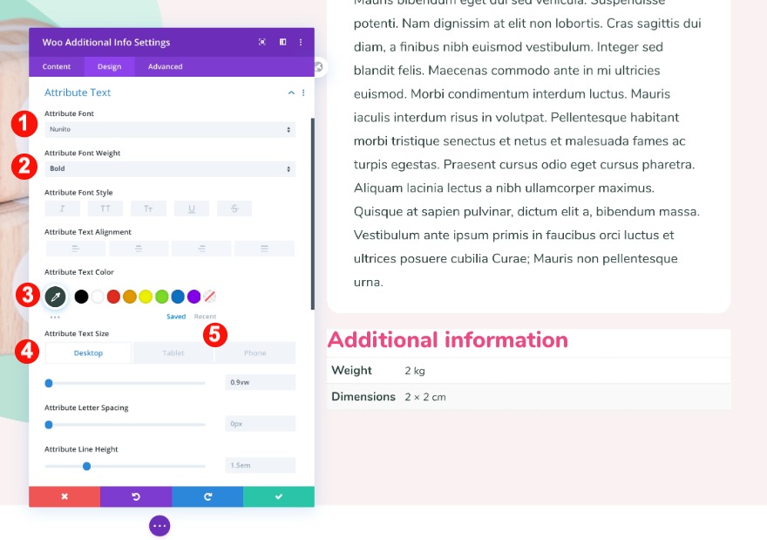
Task: Click the Attribute Text Size slider handle
Action: pos(49,383)
